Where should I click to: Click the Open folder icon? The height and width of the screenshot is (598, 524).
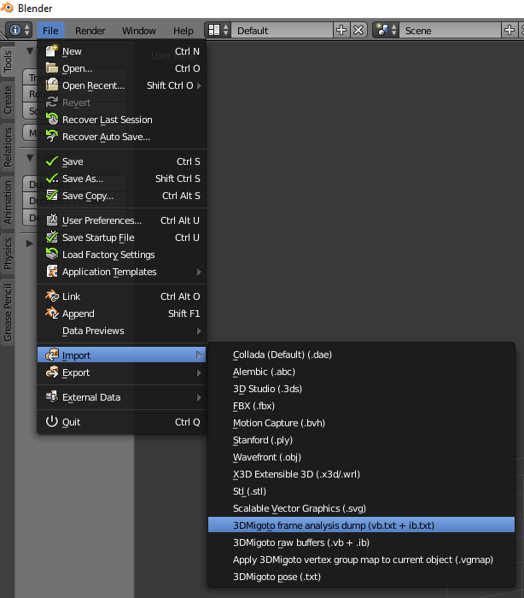pyautogui.click(x=52, y=68)
